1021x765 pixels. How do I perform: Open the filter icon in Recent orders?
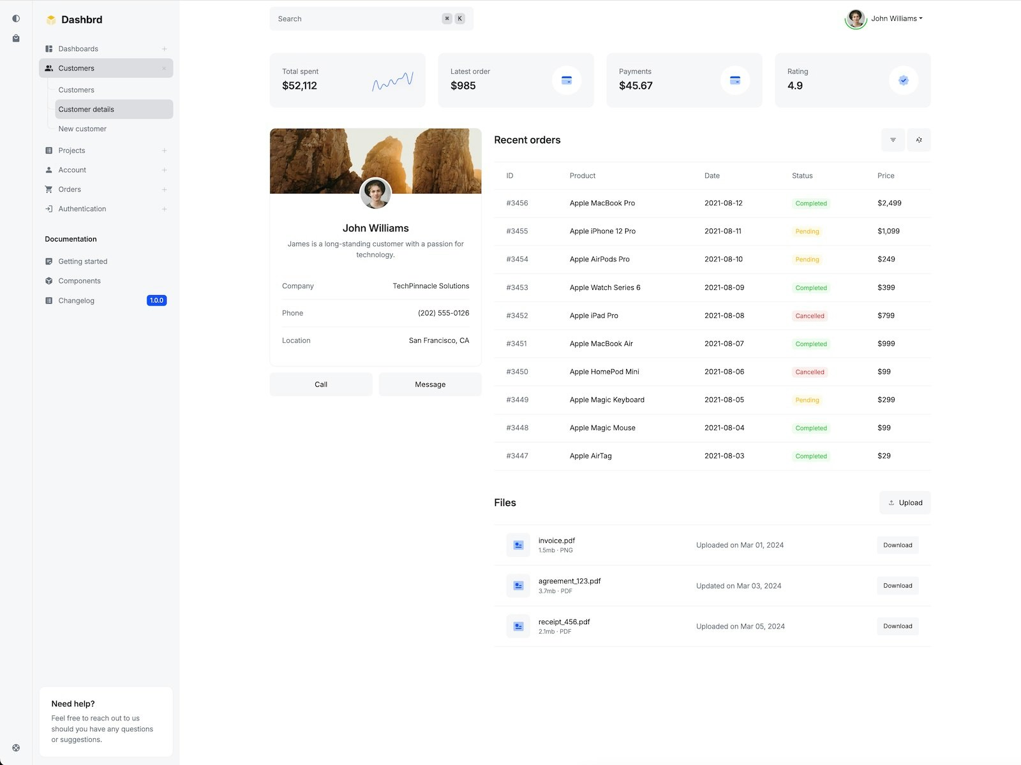tap(893, 140)
